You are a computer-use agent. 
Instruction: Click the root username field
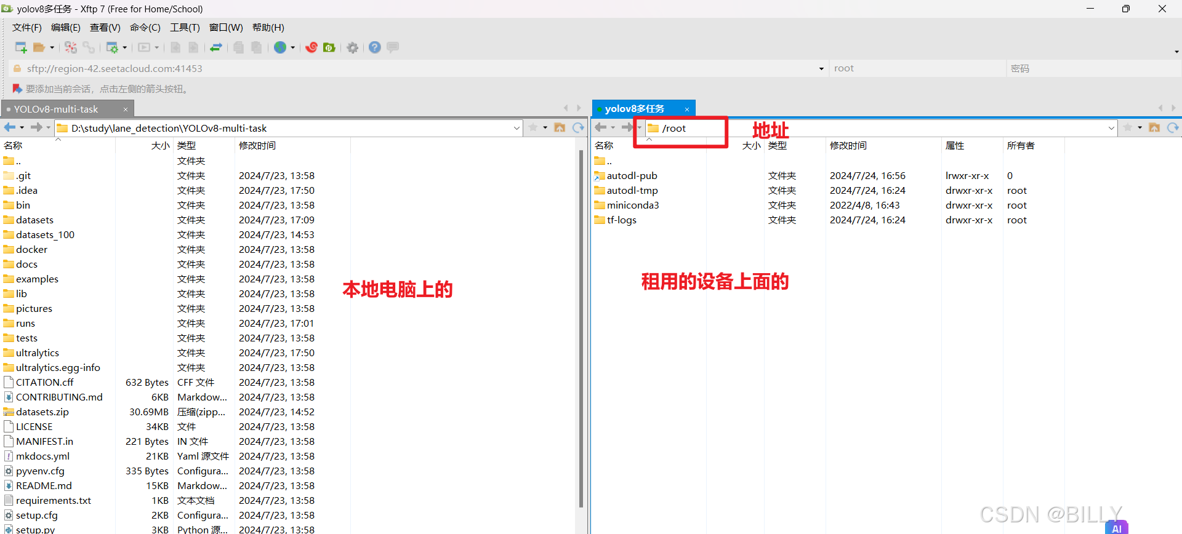(917, 68)
